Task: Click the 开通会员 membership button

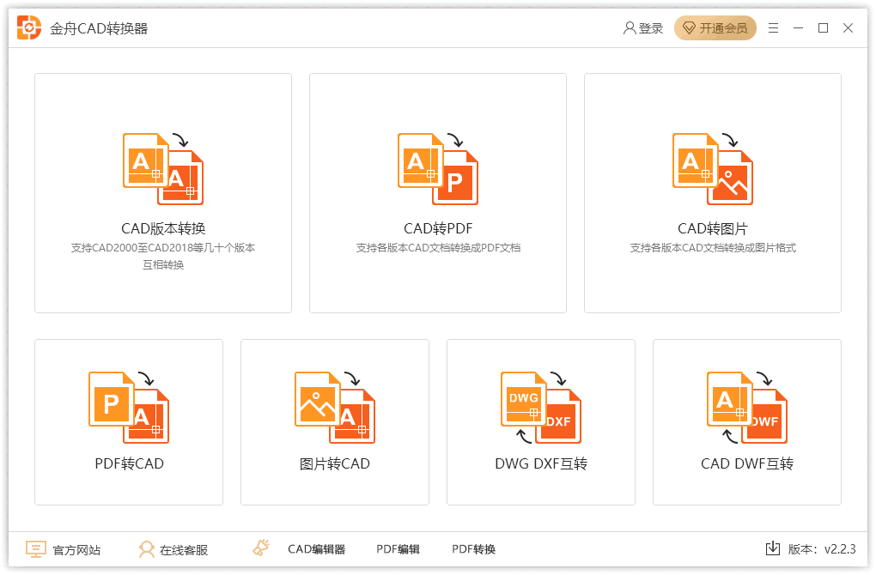Action: 715,28
